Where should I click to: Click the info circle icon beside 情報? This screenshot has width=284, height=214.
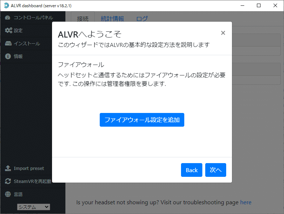(x=8, y=56)
